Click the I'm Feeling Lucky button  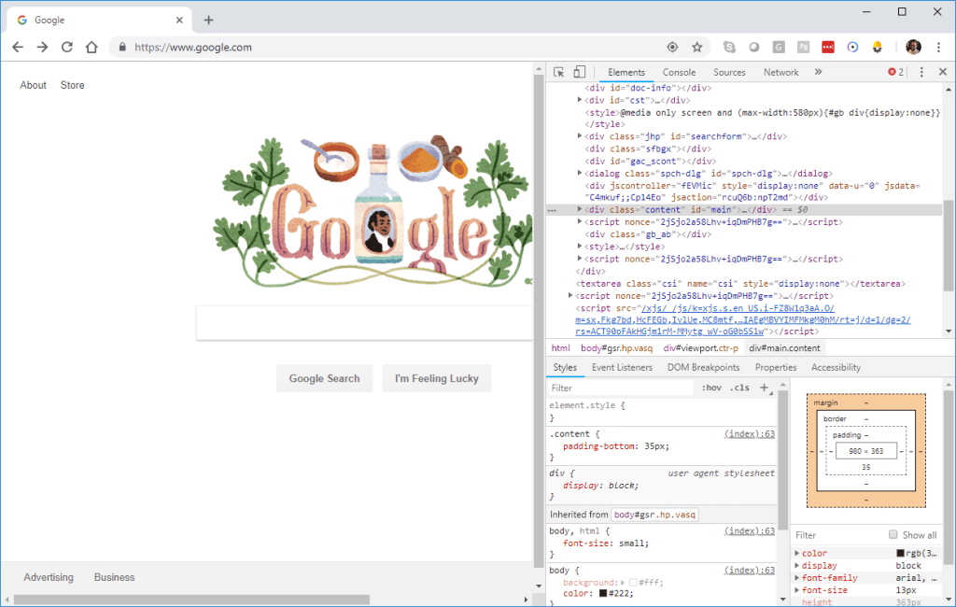click(x=436, y=378)
